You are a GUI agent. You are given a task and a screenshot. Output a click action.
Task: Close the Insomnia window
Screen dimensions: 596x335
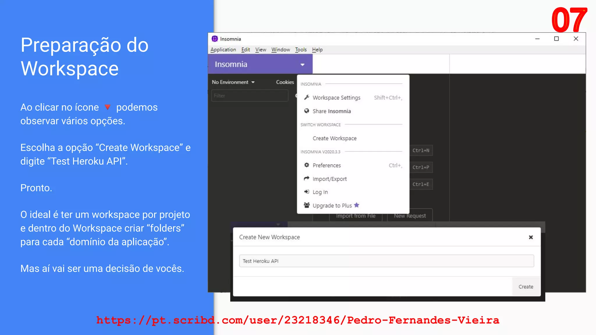[x=576, y=39]
